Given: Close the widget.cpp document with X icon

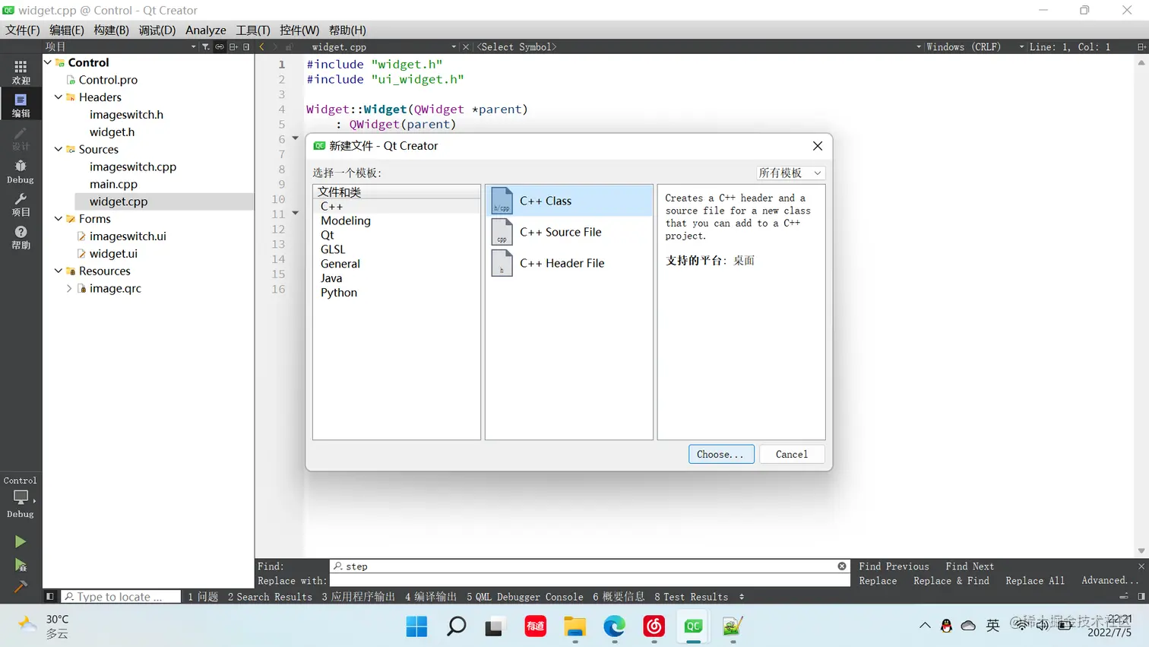Looking at the screenshot, I should click(x=466, y=47).
